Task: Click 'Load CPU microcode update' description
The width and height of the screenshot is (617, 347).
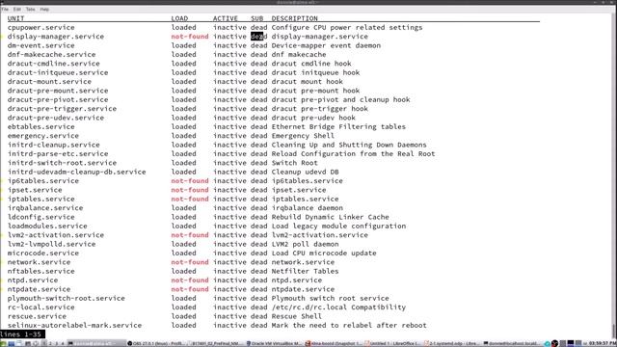Action: [x=324, y=254]
